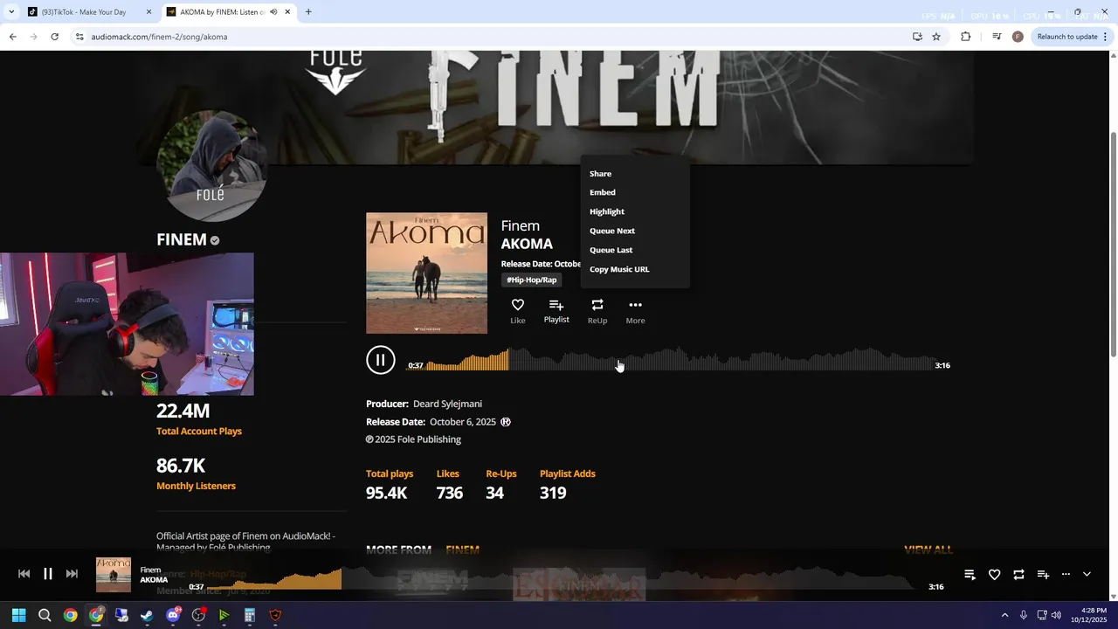Click the verified badge next to FINEM

pyautogui.click(x=215, y=240)
